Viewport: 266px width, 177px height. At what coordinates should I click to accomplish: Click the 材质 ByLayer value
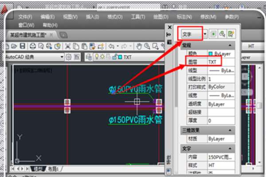[221, 139]
